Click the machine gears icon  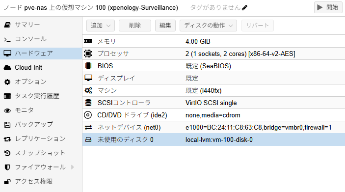click(88, 90)
